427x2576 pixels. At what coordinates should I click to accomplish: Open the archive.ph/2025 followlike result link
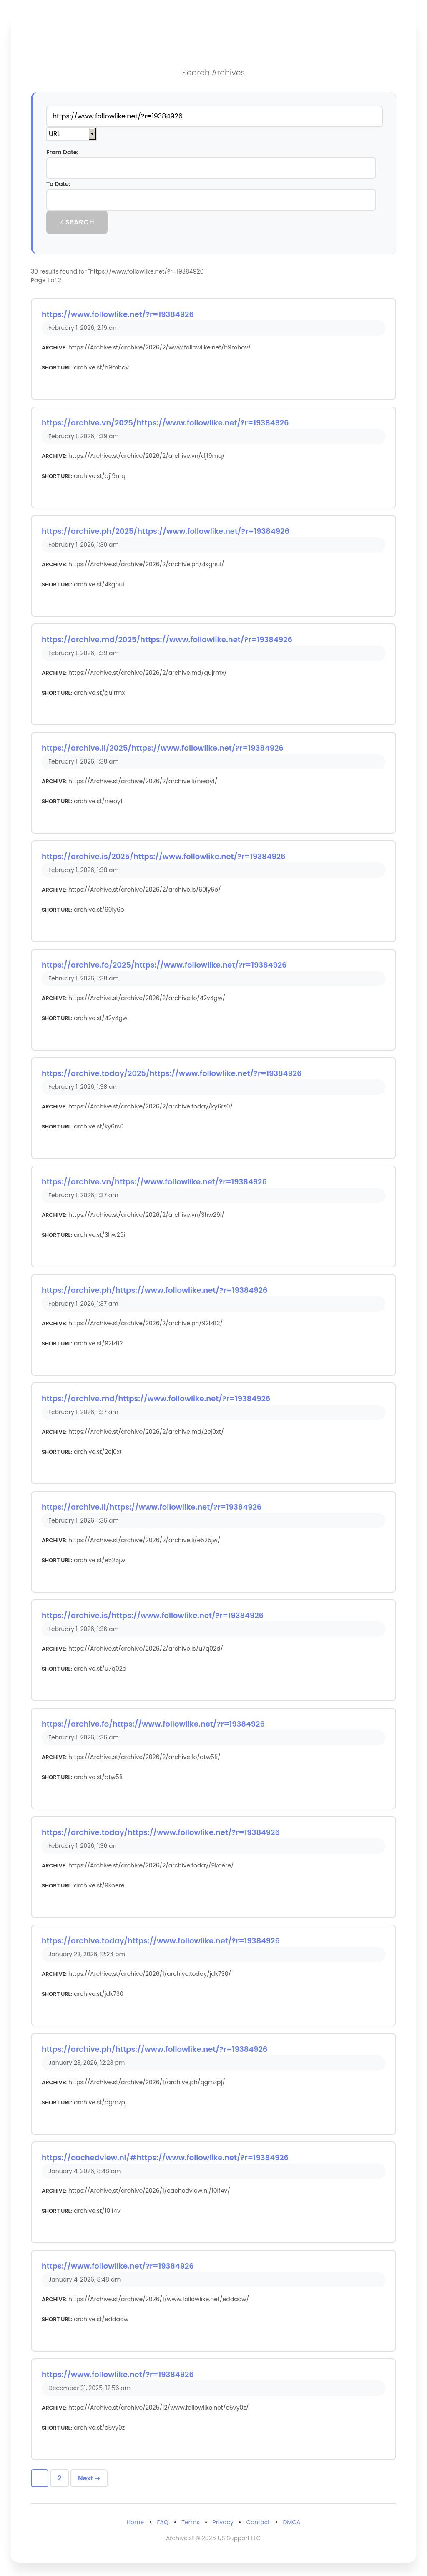coord(165,531)
